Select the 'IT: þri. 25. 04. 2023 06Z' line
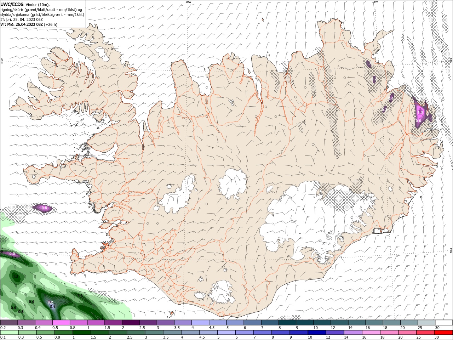 [x=22, y=19]
